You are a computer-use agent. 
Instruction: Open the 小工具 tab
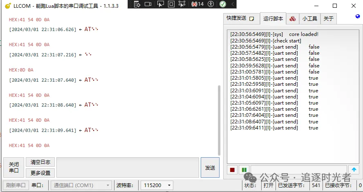[310, 19]
